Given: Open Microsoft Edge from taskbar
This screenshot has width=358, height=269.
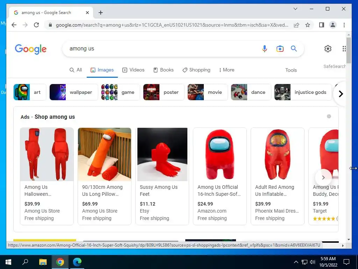Looking at the screenshot, I should pyautogui.click(x=77, y=262).
